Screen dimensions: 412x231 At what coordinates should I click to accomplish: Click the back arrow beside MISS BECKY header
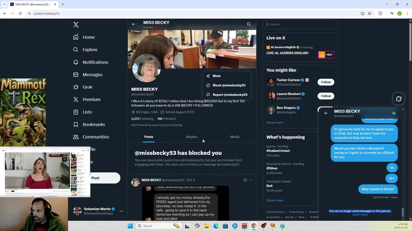pyautogui.click(x=134, y=24)
